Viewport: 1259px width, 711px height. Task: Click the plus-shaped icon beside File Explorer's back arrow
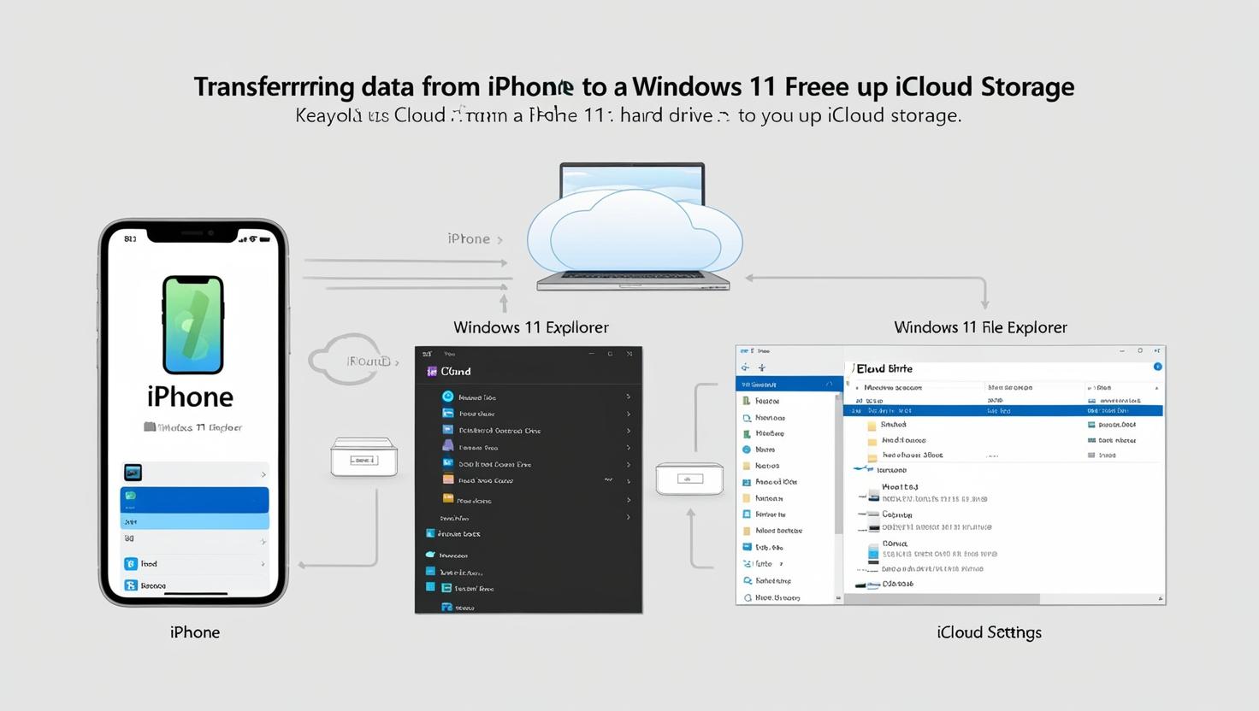[x=761, y=367]
